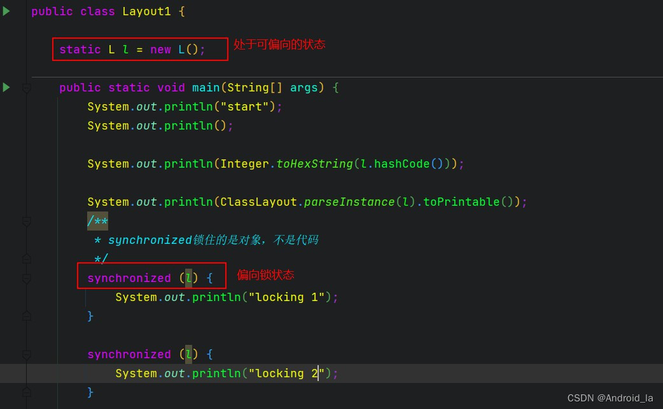Click fold end marker after "locking 2" block
Screen dimensions: 663x409
point(27,392)
